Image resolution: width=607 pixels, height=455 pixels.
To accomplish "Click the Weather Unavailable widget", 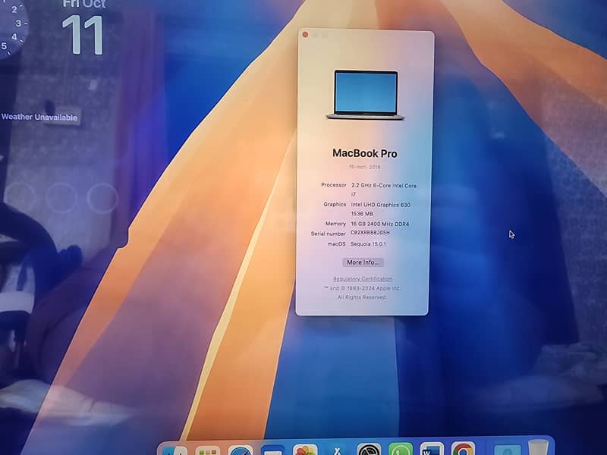I will click(39, 118).
